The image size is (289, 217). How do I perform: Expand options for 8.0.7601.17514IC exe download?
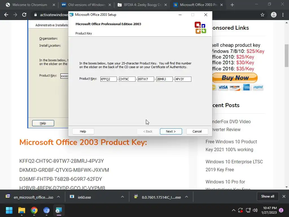pos(187,197)
